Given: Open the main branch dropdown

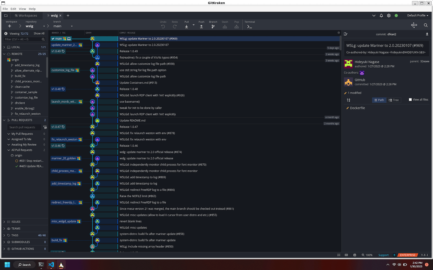Looking at the screenshot, I should pos(72,26).
